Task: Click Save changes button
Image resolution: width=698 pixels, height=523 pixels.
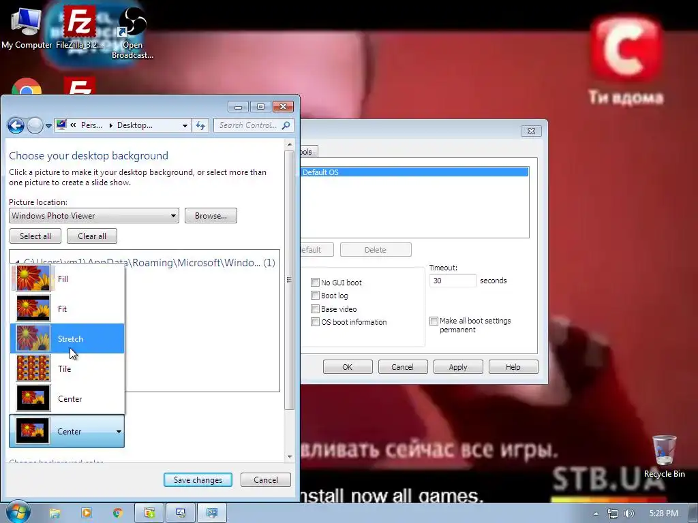Action: pyautogui.click(x=198, y=480)
